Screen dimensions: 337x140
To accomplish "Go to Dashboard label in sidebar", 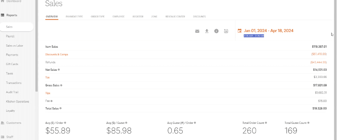I will pyautogui.click(x=14, y=1).
